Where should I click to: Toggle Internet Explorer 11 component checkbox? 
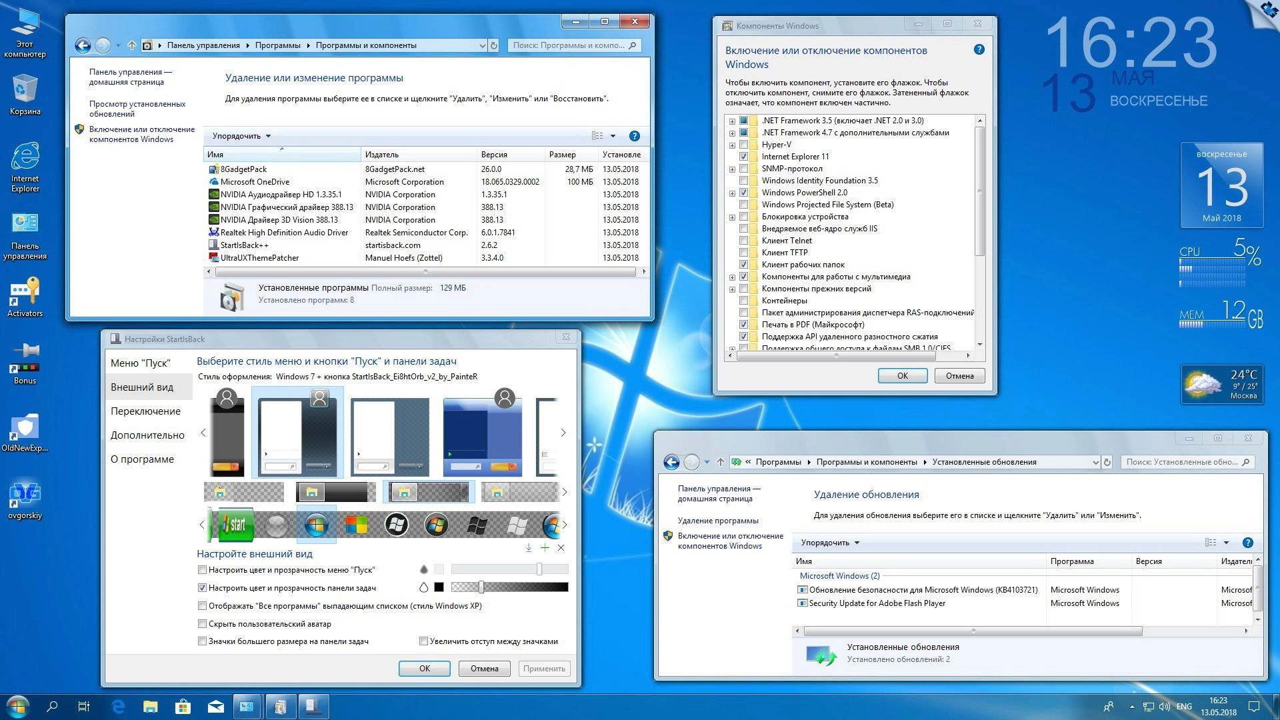(x=744, y=157)
